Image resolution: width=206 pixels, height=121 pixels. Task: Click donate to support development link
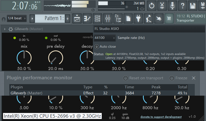tap(161, 117)
